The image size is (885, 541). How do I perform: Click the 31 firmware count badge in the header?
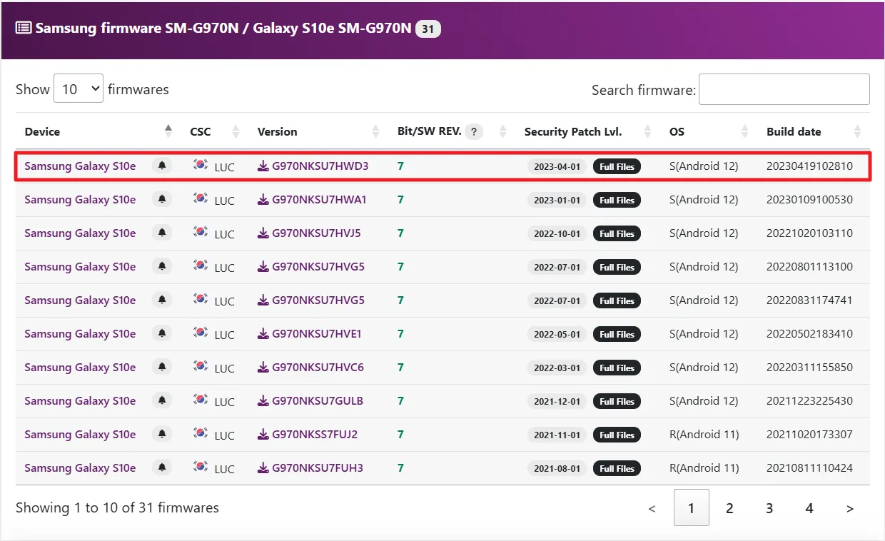[428, 29]
